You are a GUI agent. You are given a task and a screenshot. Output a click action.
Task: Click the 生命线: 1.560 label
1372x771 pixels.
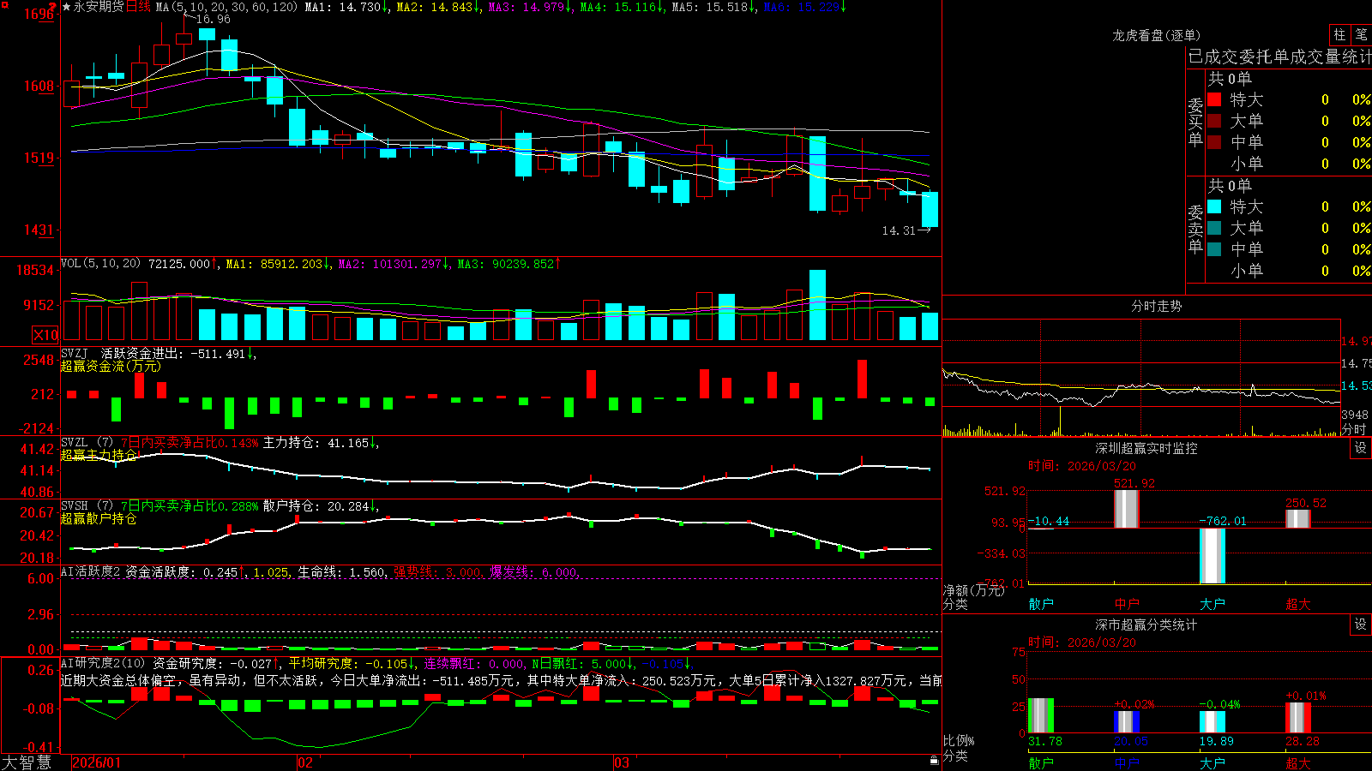[341, 572]
